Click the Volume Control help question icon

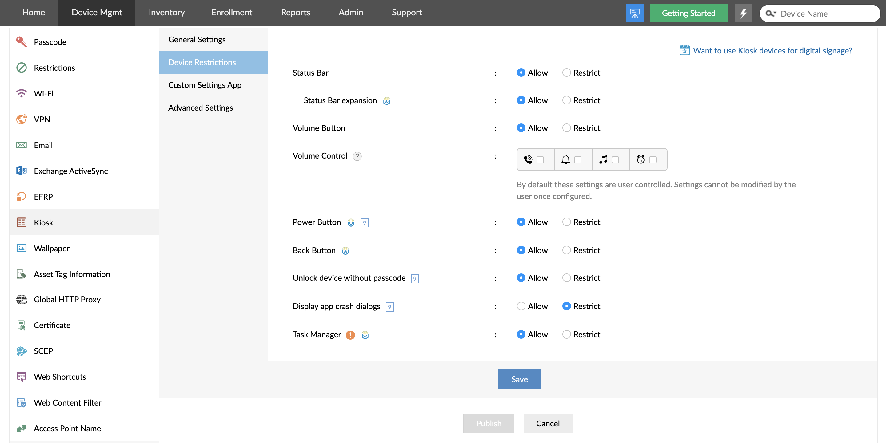click(x=357, y=156)
